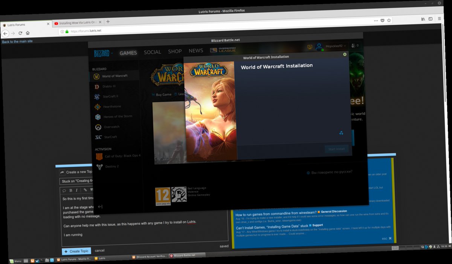
Task: Switch to Installing Wow Via Lutris tab
Action: point(77,23)
